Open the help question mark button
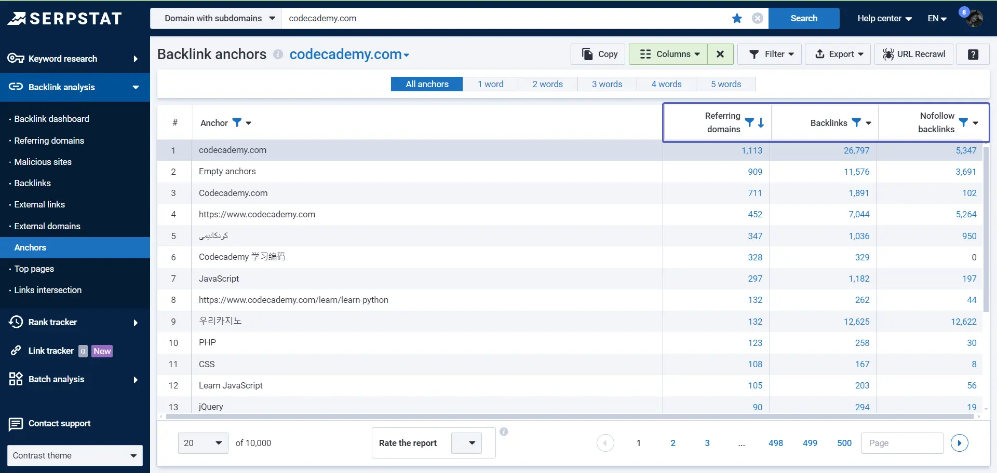The height and width of the screenshot is (473, 997). click(x=973, y=54)
